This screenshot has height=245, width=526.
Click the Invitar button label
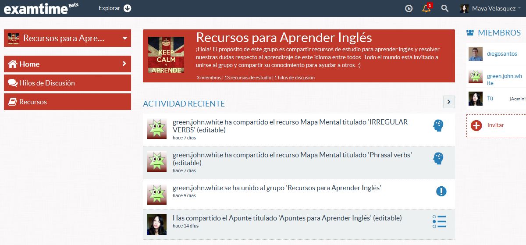(x=496, y=125)
